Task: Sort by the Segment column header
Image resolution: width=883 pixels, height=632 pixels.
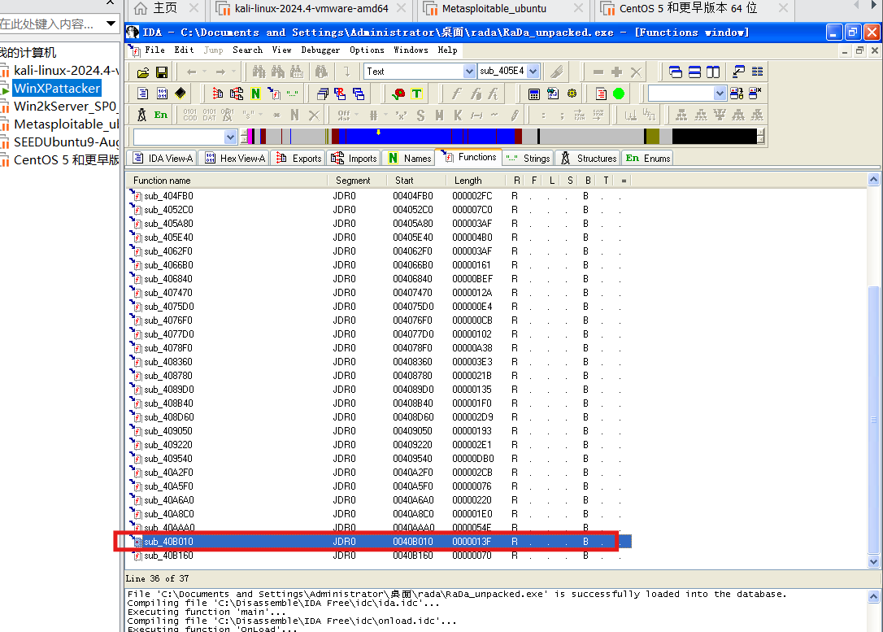Action: tap(357, 181)
